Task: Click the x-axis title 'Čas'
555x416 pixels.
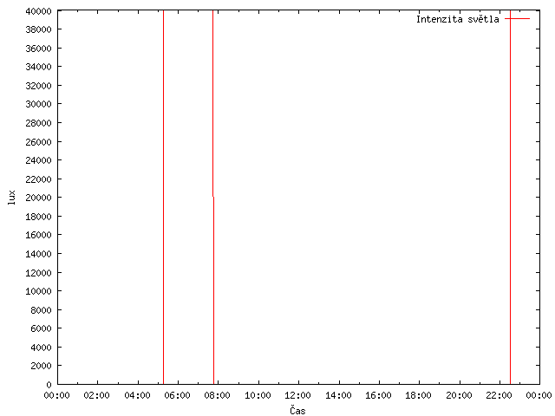Action: (297, 410)
